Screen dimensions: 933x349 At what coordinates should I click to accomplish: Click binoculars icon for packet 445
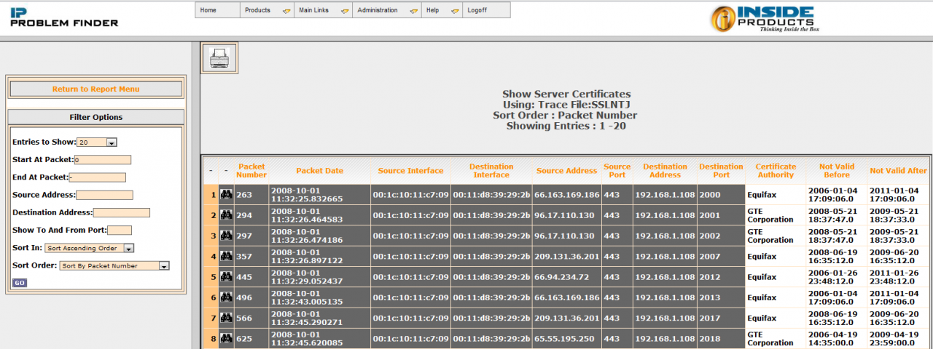(226, 277)
